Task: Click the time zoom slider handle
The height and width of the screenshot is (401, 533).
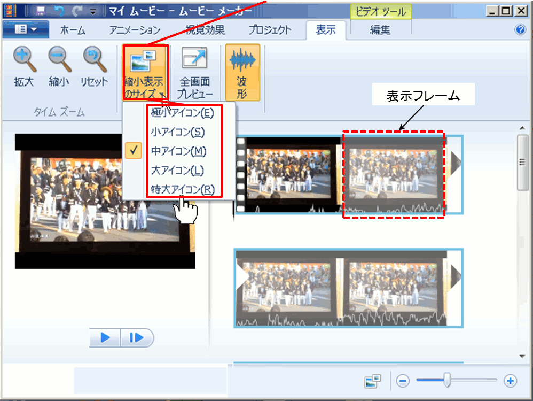Action: pyautogui.click(x=447, y=381)
